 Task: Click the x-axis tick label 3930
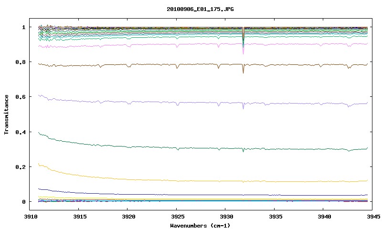click(x=226, y=217)
